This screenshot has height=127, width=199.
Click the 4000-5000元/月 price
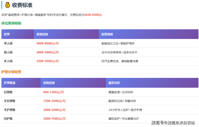click(x=48, y=52)
